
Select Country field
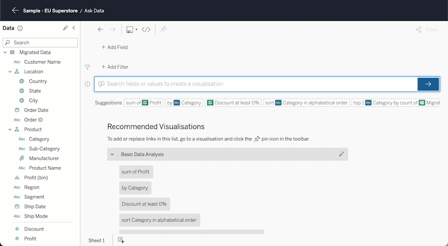[37, 81]
